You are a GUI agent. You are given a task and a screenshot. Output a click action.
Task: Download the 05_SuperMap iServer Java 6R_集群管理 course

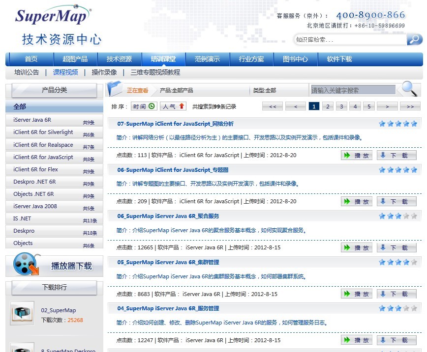(397, 294)
